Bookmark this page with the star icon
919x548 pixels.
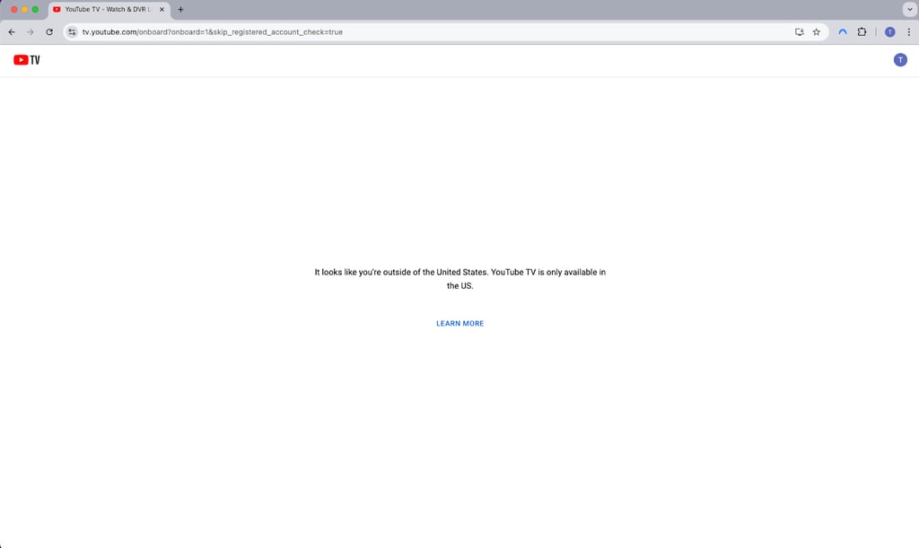(x=817, y=32)
